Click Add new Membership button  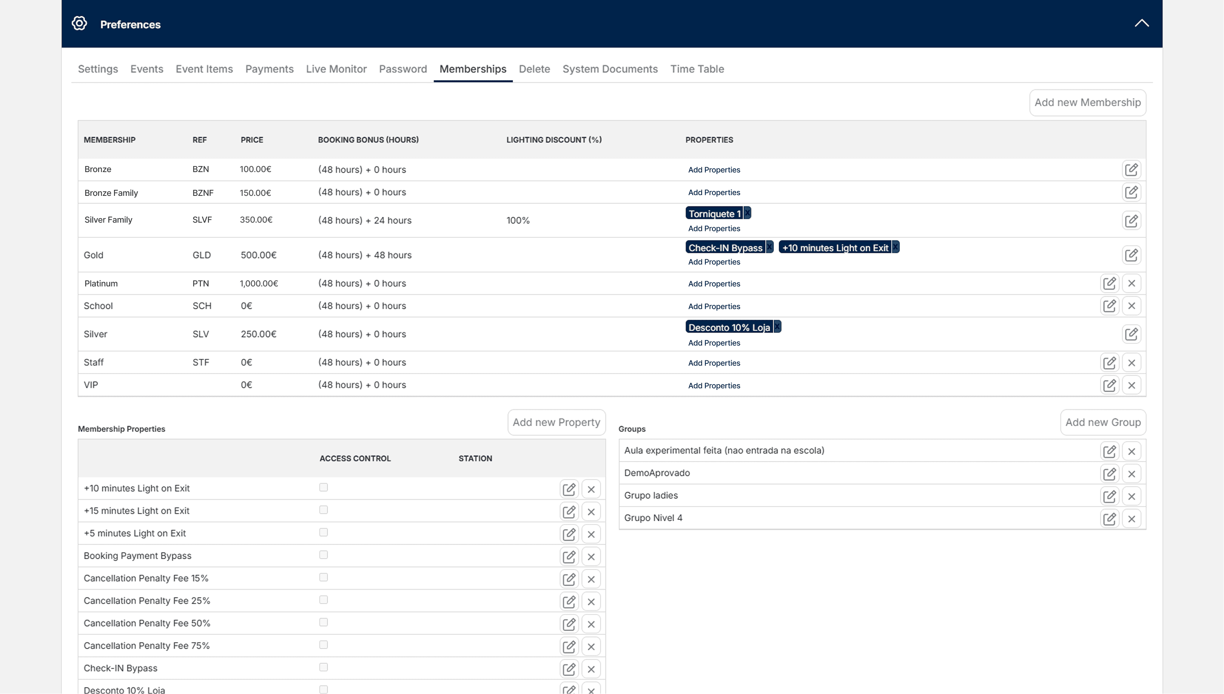[x=1087, y=103]
